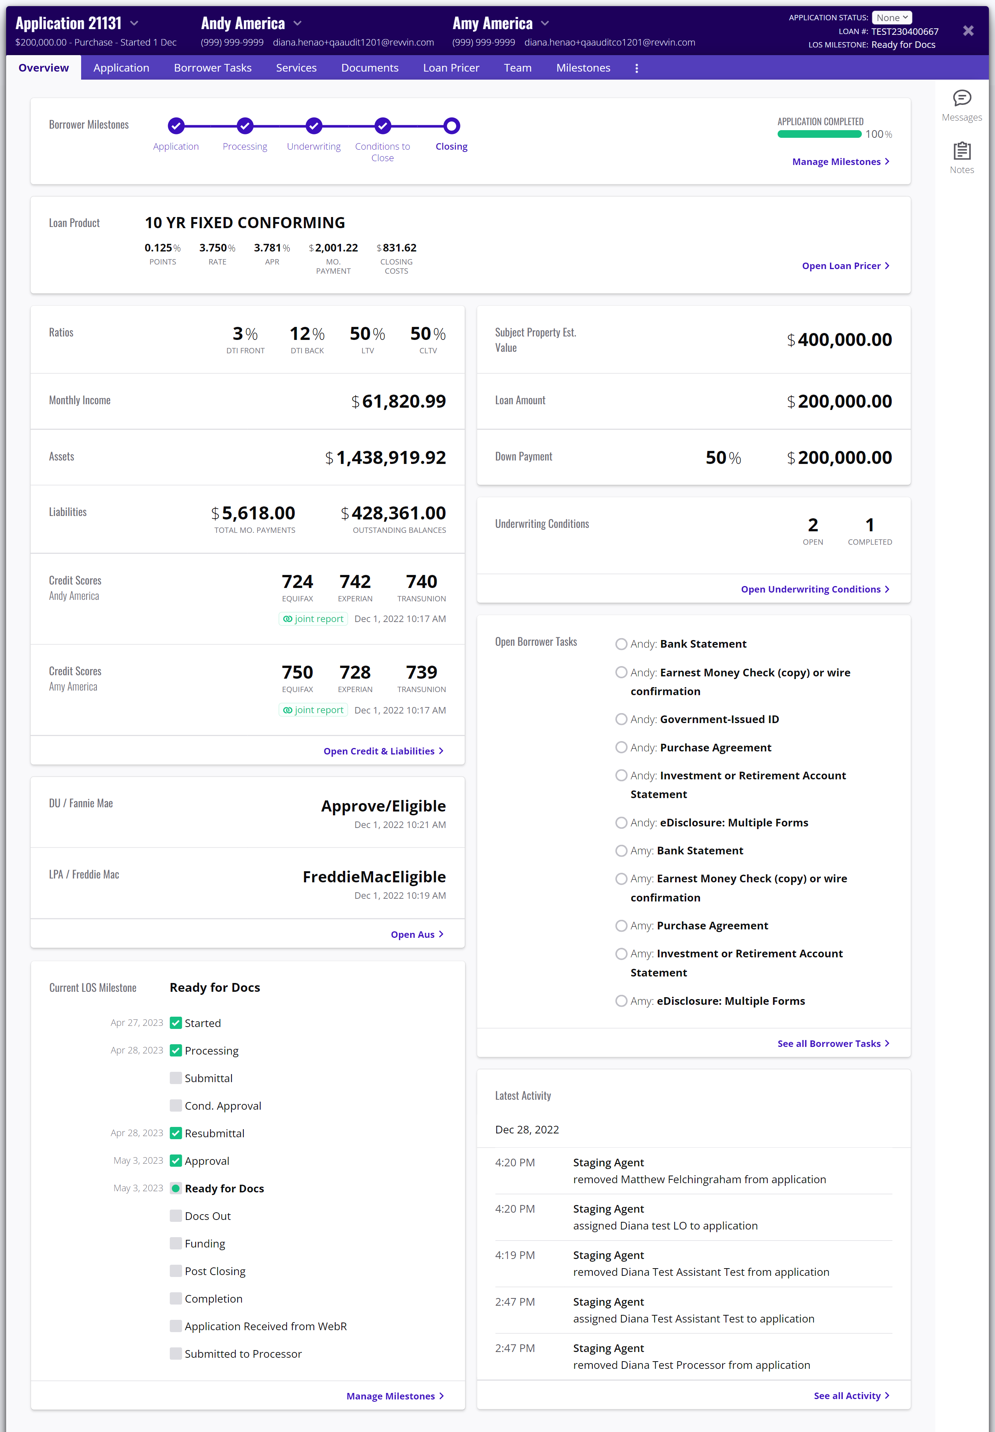Viewport: 995px width, 1432px height.
Task: Click Amy's joint report badge
Action: point(313,710)
